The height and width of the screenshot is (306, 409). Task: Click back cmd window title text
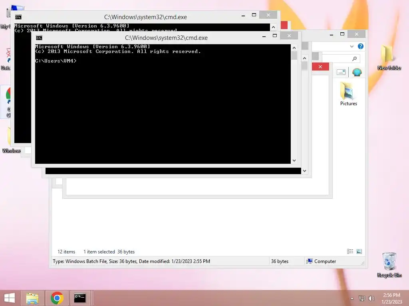(x=145, y=17)
